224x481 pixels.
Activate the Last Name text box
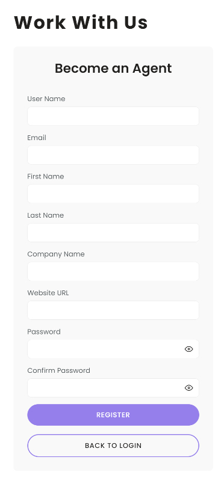pyautogui.click(x=113, y=233)
